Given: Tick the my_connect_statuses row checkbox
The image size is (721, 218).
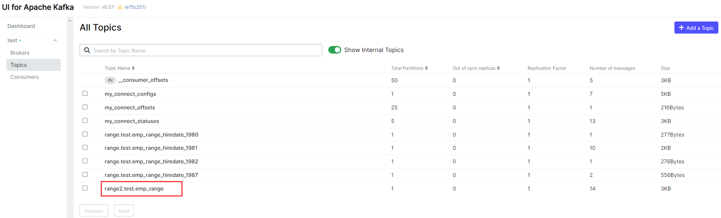Looking at the screenshot, I should click(x=85, y=121).
